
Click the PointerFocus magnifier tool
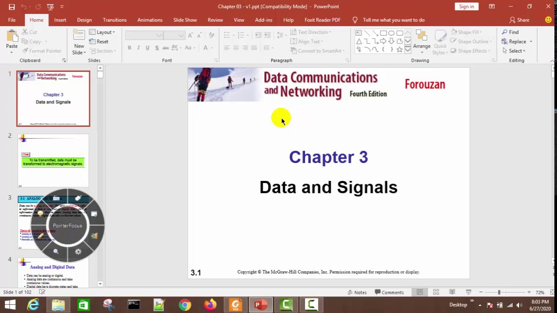click(56, 252)
